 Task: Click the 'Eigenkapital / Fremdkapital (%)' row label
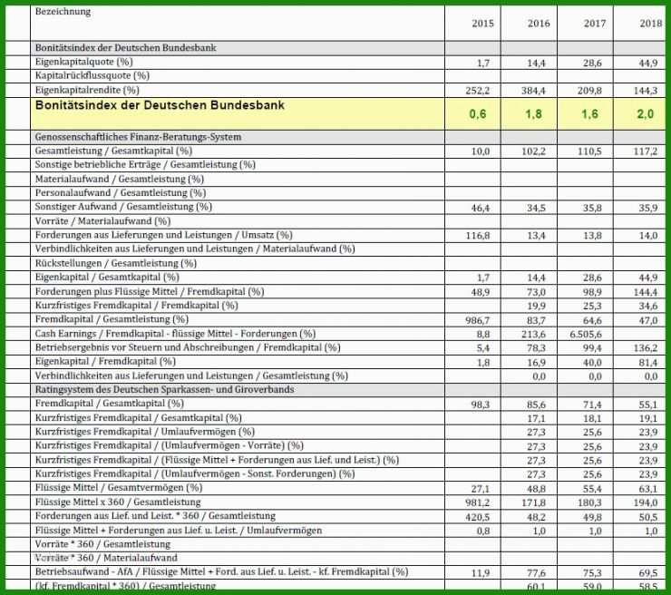pos(106,362)
